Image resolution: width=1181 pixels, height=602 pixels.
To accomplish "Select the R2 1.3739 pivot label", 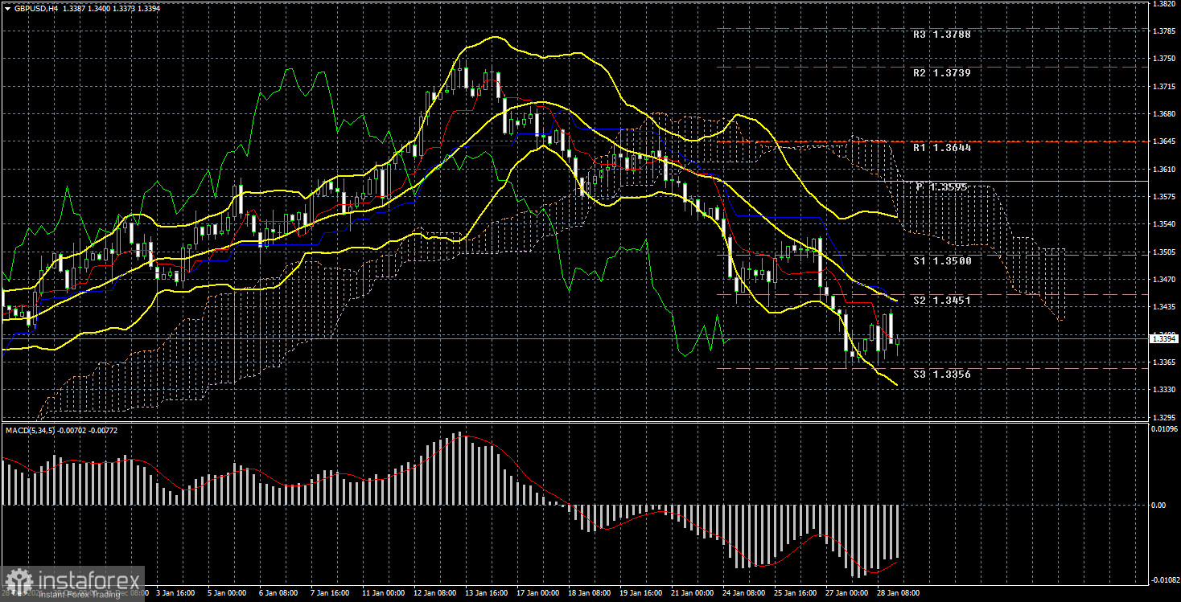I will pyautogui.click(x=941, y=72).
